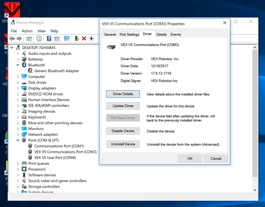The width and height of the screenshot is (265, 207).
Task: Click the Batteries category icon
Action: (x=24, y=59)
